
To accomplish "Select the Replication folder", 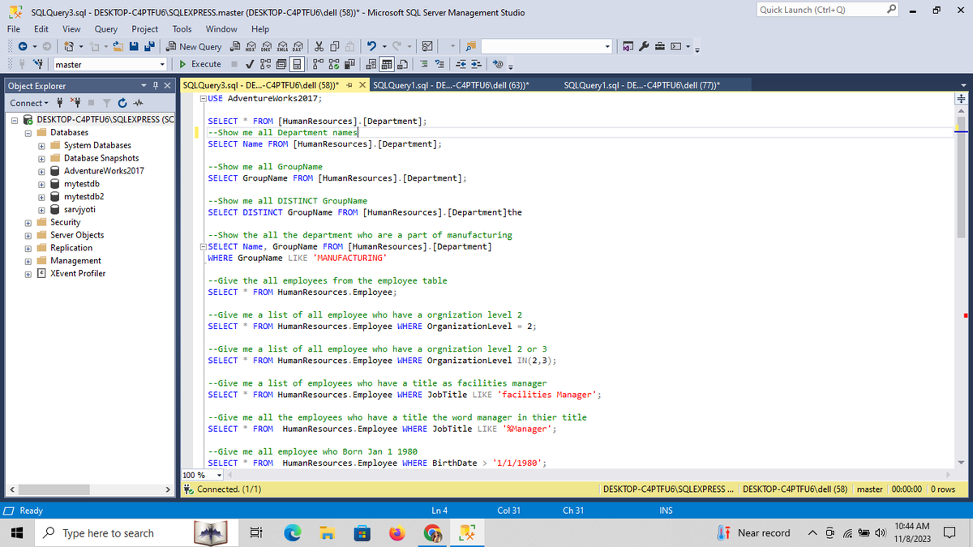I will 71,248.
